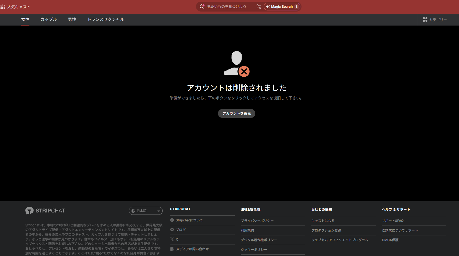This screenshot has height=256, width=459.
Task: Open the 日本語 language dropdown
Action: coord(146,211)
